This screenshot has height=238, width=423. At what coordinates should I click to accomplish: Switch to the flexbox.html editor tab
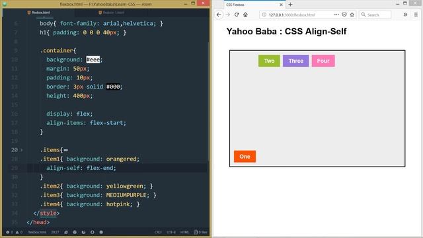pos(38,13)
